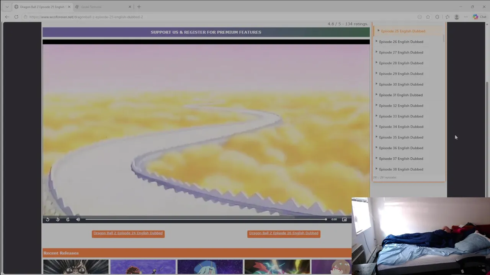This screenshot has height=275, width=490.
Task: Select the Dragon Ball Z Episode 25 tab
Action: pos(42,7)
